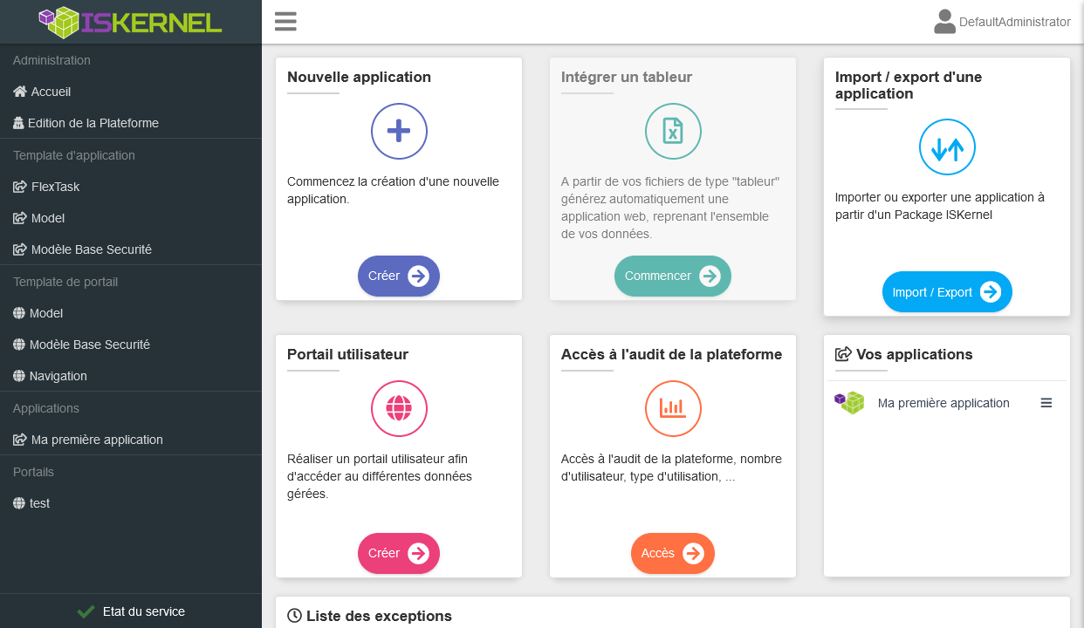The image size is (1084, 628).
Task: Open Accueil in the sidebar
Action: (51, 92)
